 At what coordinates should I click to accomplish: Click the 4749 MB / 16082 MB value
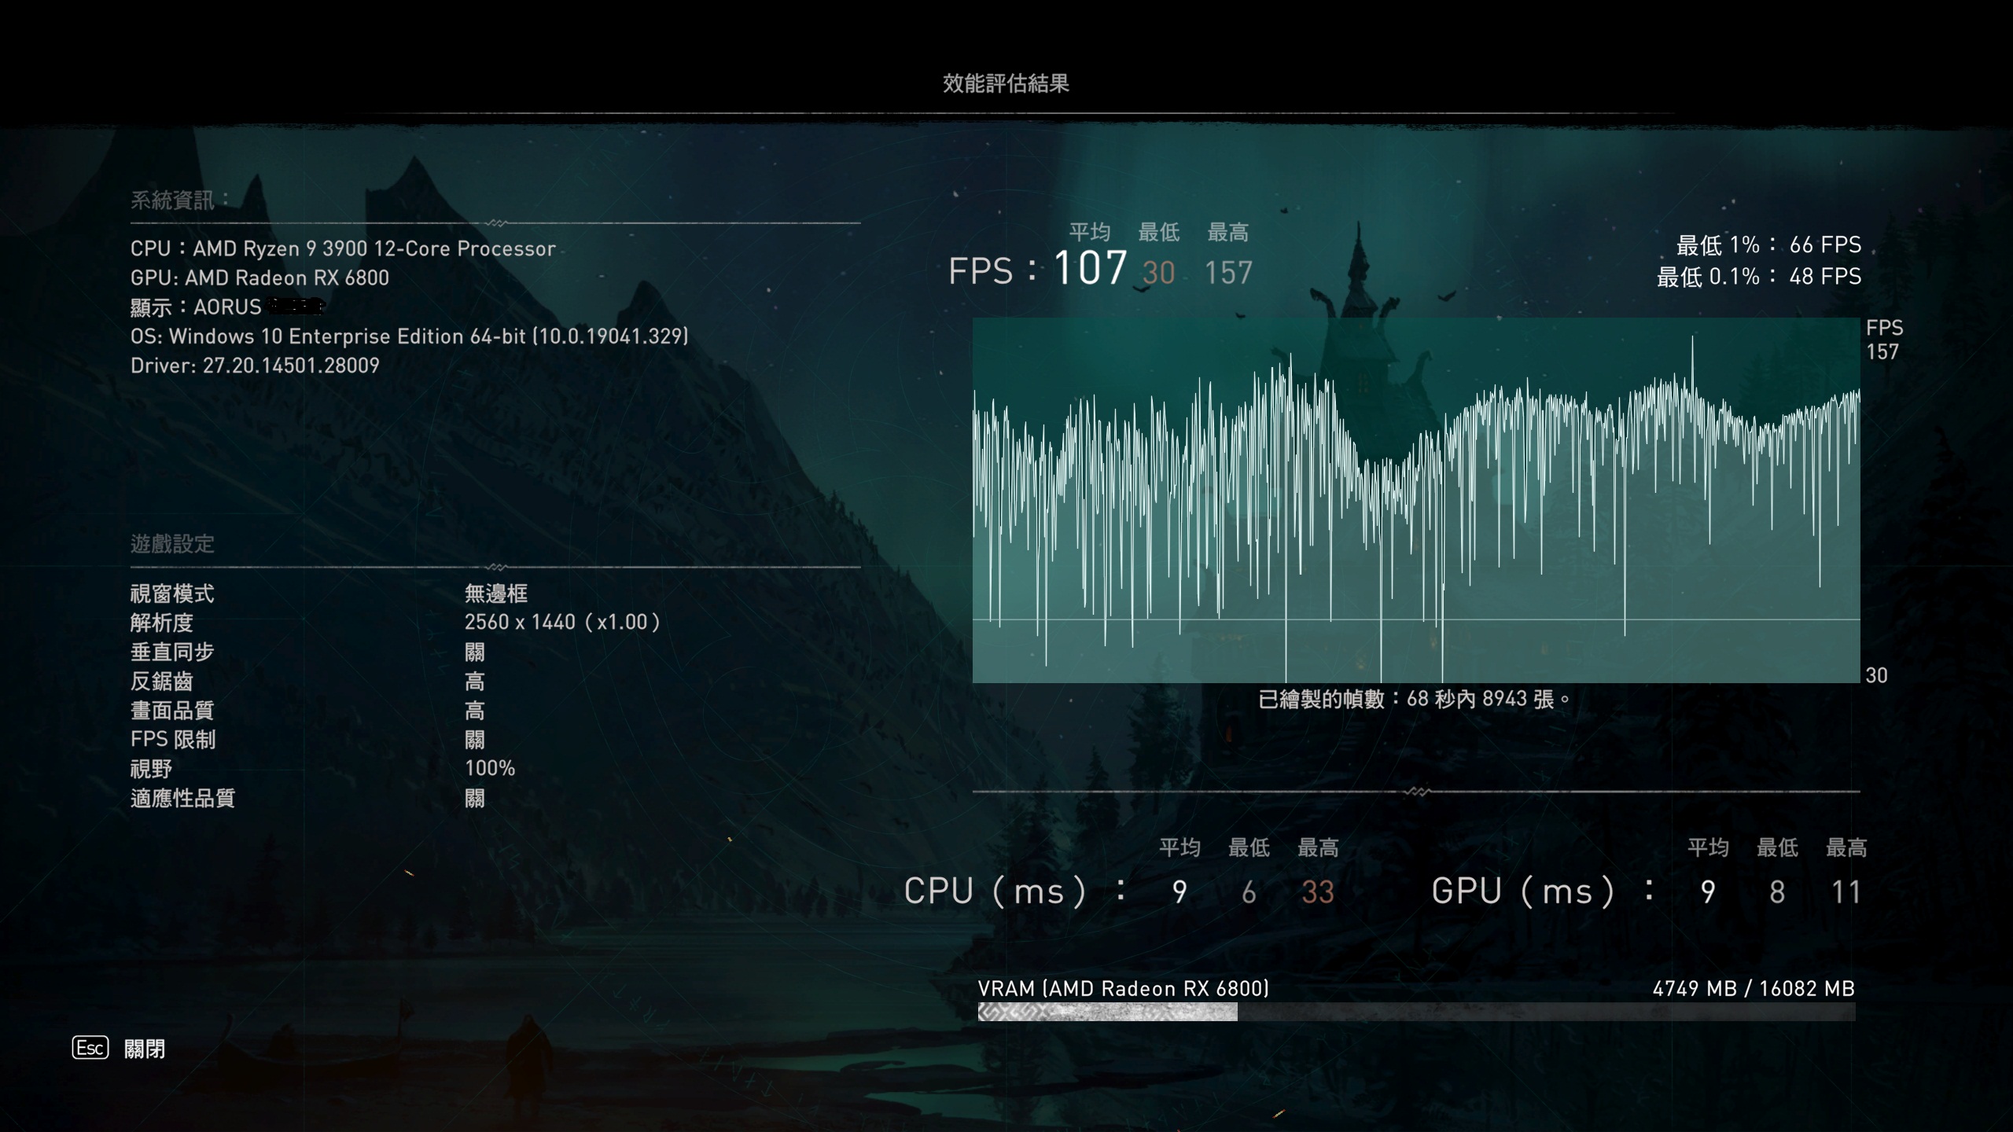pos(1754,988)
